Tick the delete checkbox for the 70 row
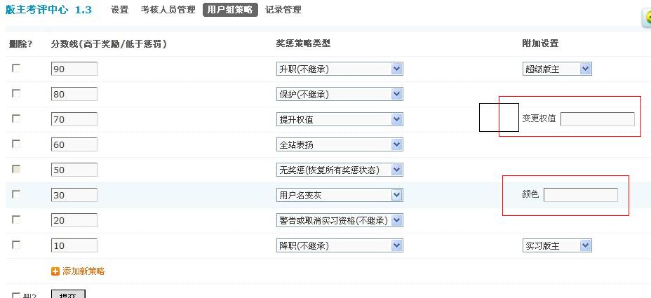651x298 pixels. (x=16, y=119)
